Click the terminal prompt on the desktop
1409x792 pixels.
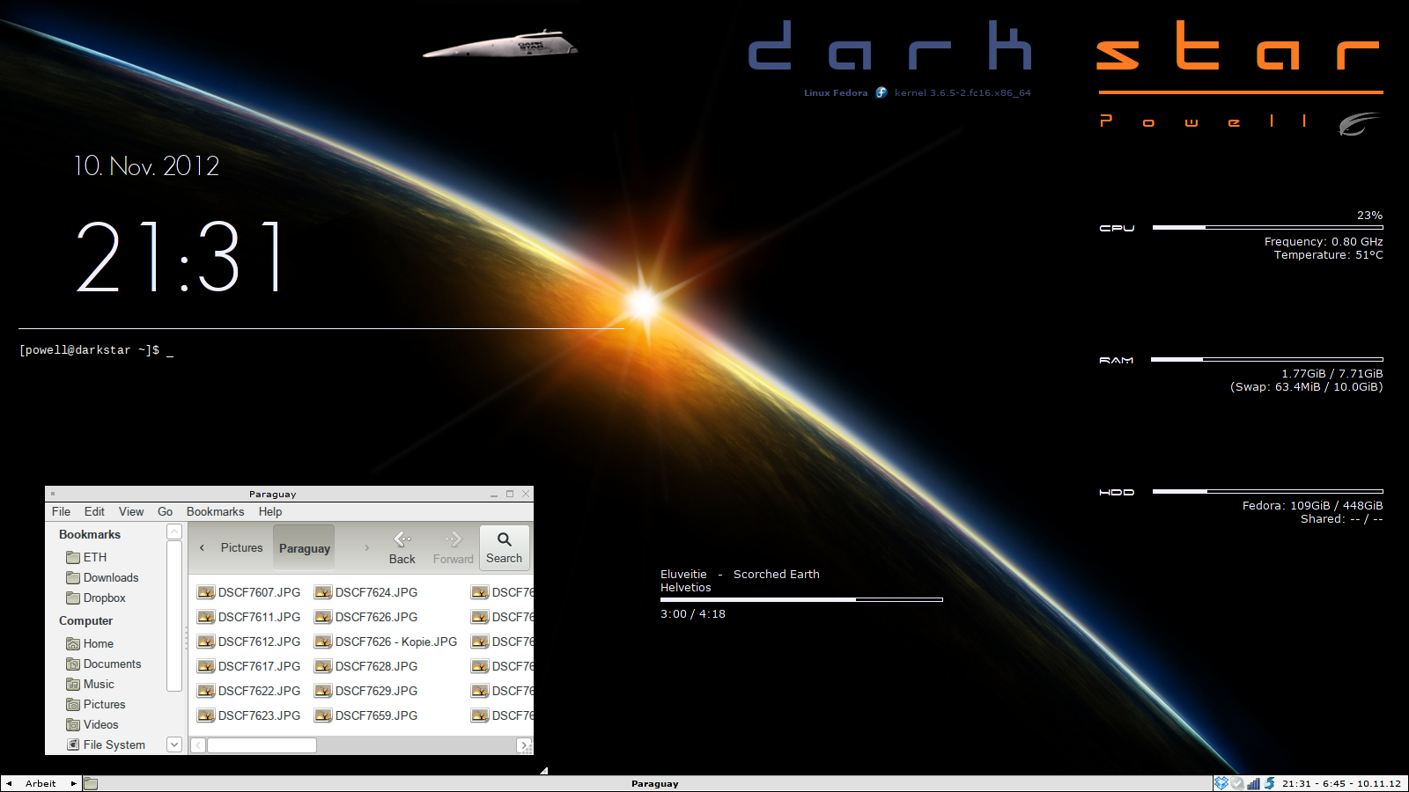click(96, 350)
